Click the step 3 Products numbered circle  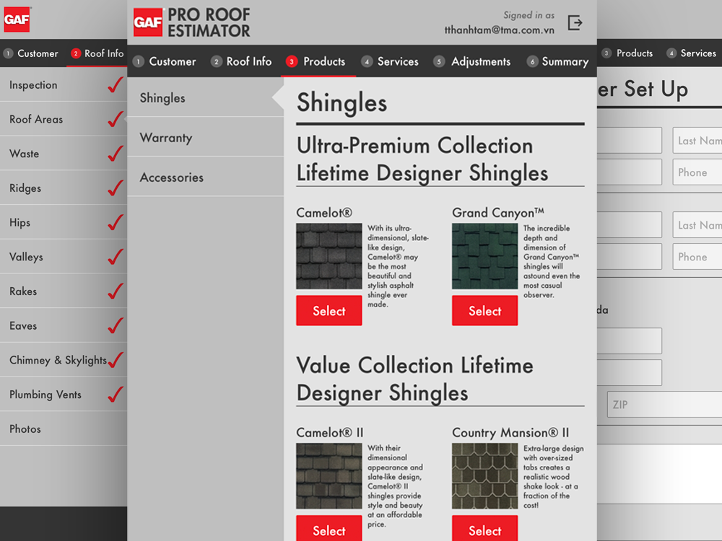tap(293, 61)
